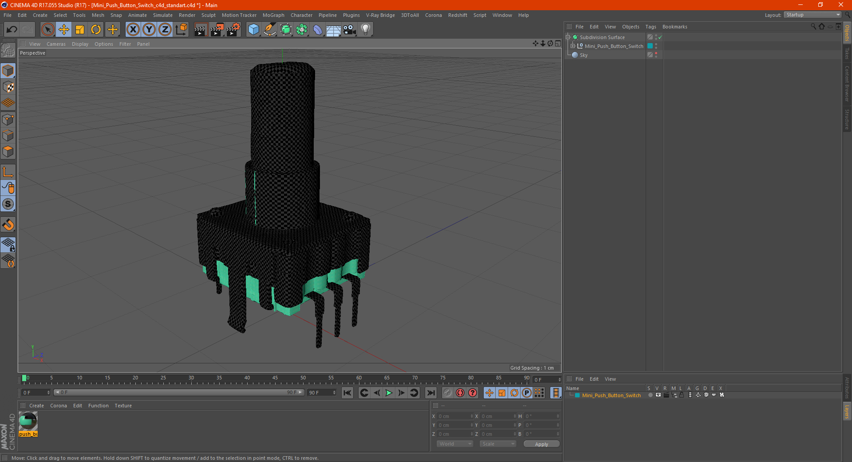Open the Render menu

coord(187,15)
